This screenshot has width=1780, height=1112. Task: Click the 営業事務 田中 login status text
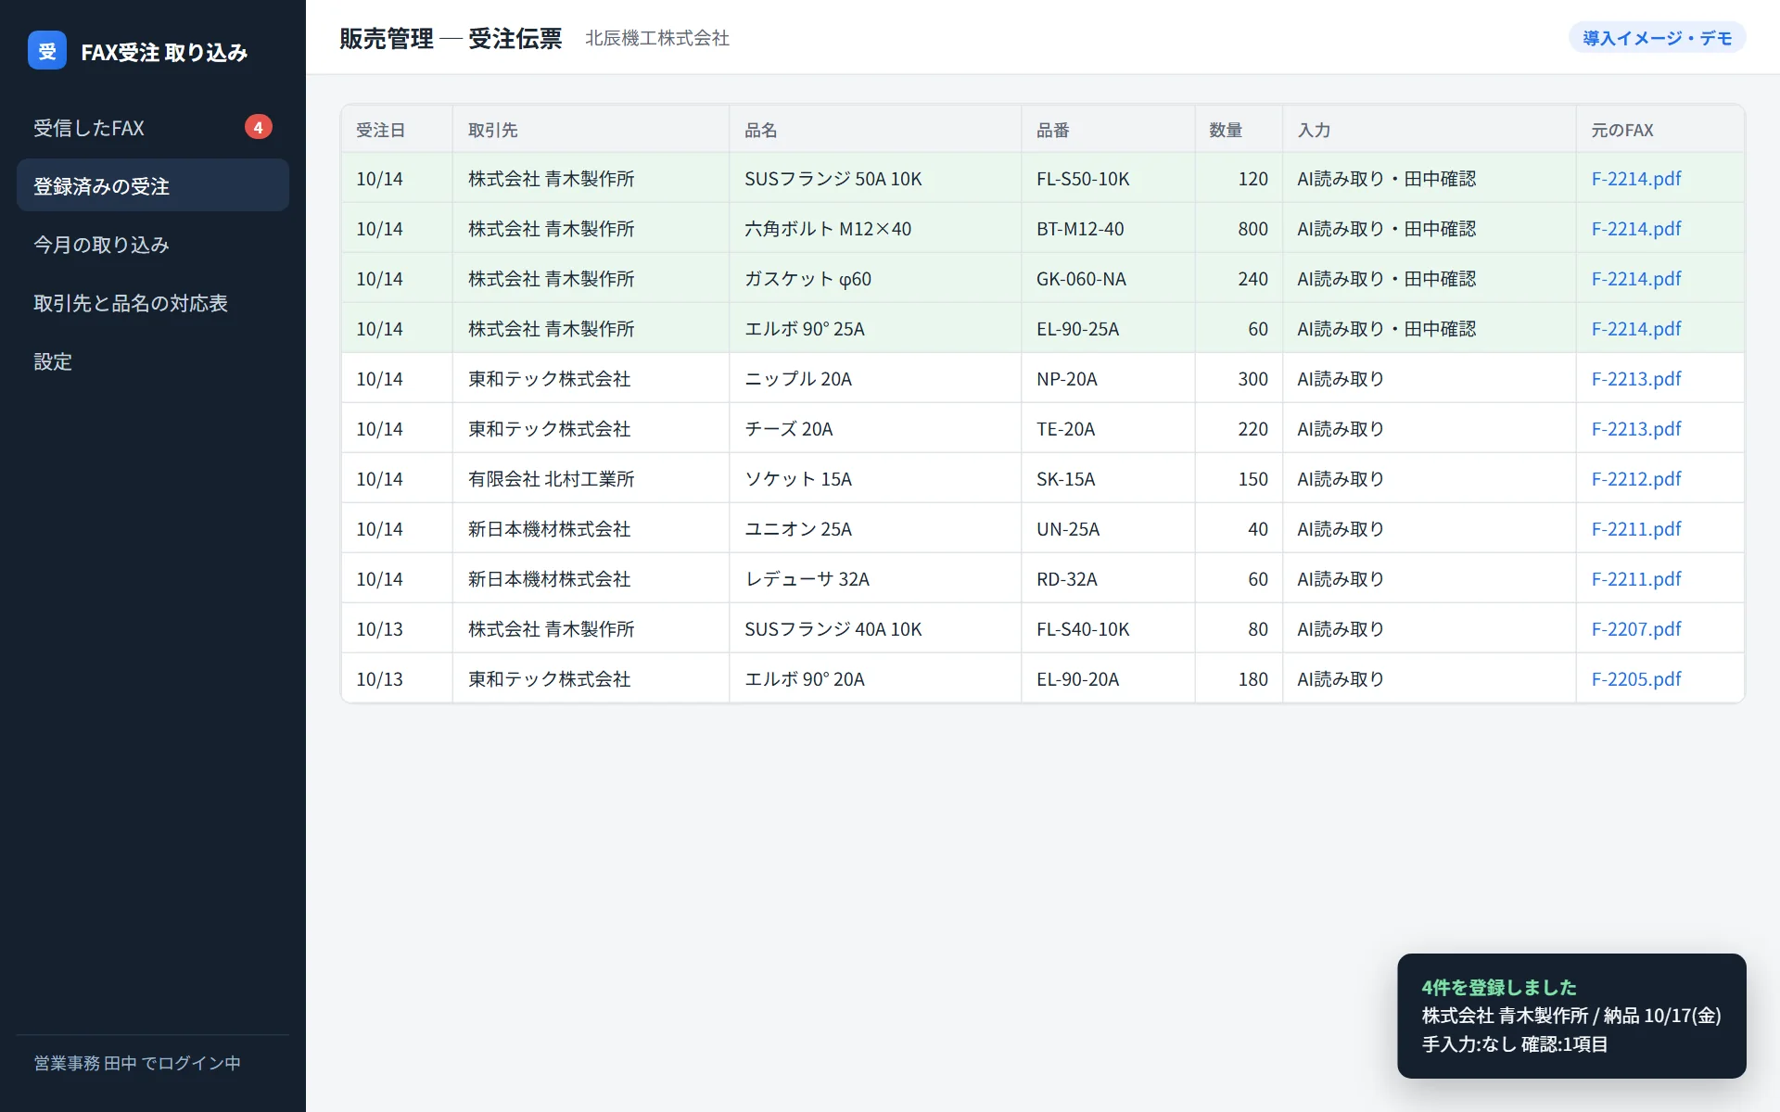pos(137,1063)
